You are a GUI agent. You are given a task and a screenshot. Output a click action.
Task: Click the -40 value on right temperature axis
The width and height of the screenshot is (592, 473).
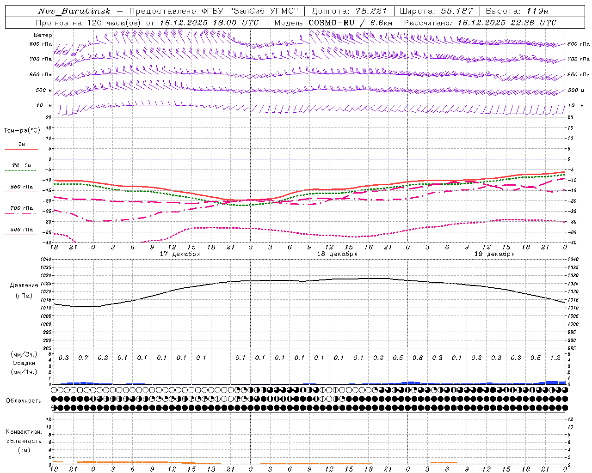tap(571, 243)
